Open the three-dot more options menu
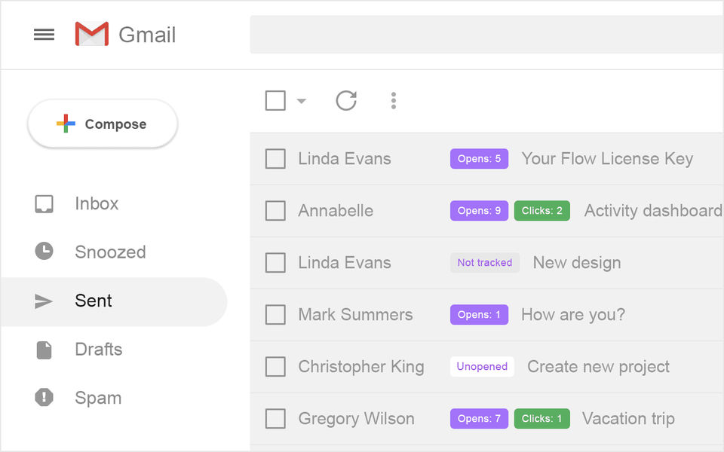The image size is (724, 452). coord(393,100)
